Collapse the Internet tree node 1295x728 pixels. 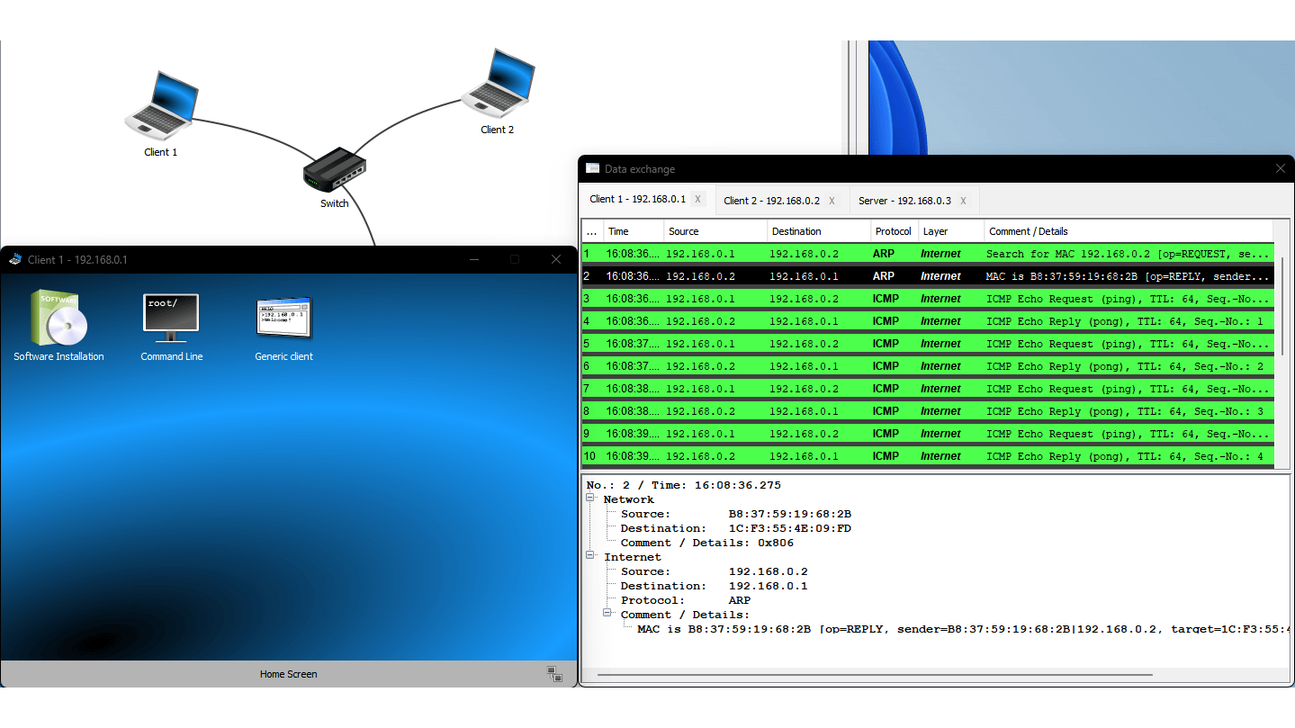pyautogui.click(x=591, y=556)
